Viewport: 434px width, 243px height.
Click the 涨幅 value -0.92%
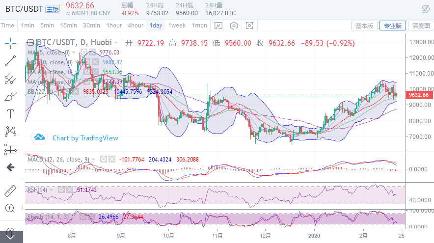pyautogui.click(x=130, y=13)
